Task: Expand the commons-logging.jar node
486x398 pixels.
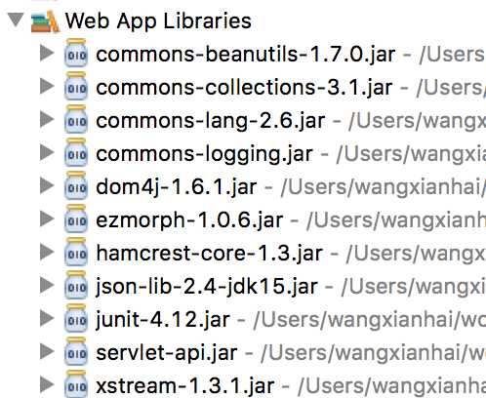Action: click(x=47, y=152)
